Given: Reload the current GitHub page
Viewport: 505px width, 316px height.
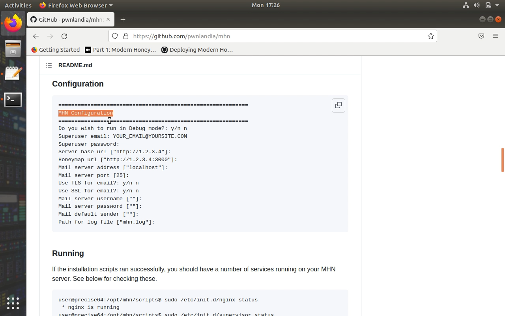Looking at the screenshot, I should tap(64, 36).
